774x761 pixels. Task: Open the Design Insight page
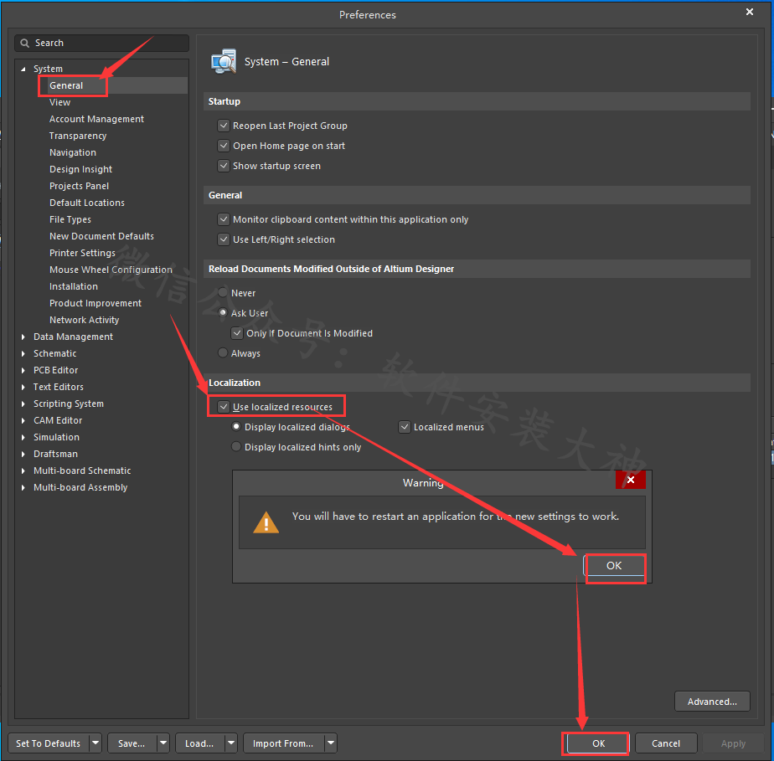pos(81,170)
